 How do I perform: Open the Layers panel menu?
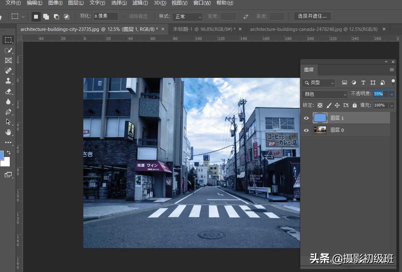click(392, 69)
